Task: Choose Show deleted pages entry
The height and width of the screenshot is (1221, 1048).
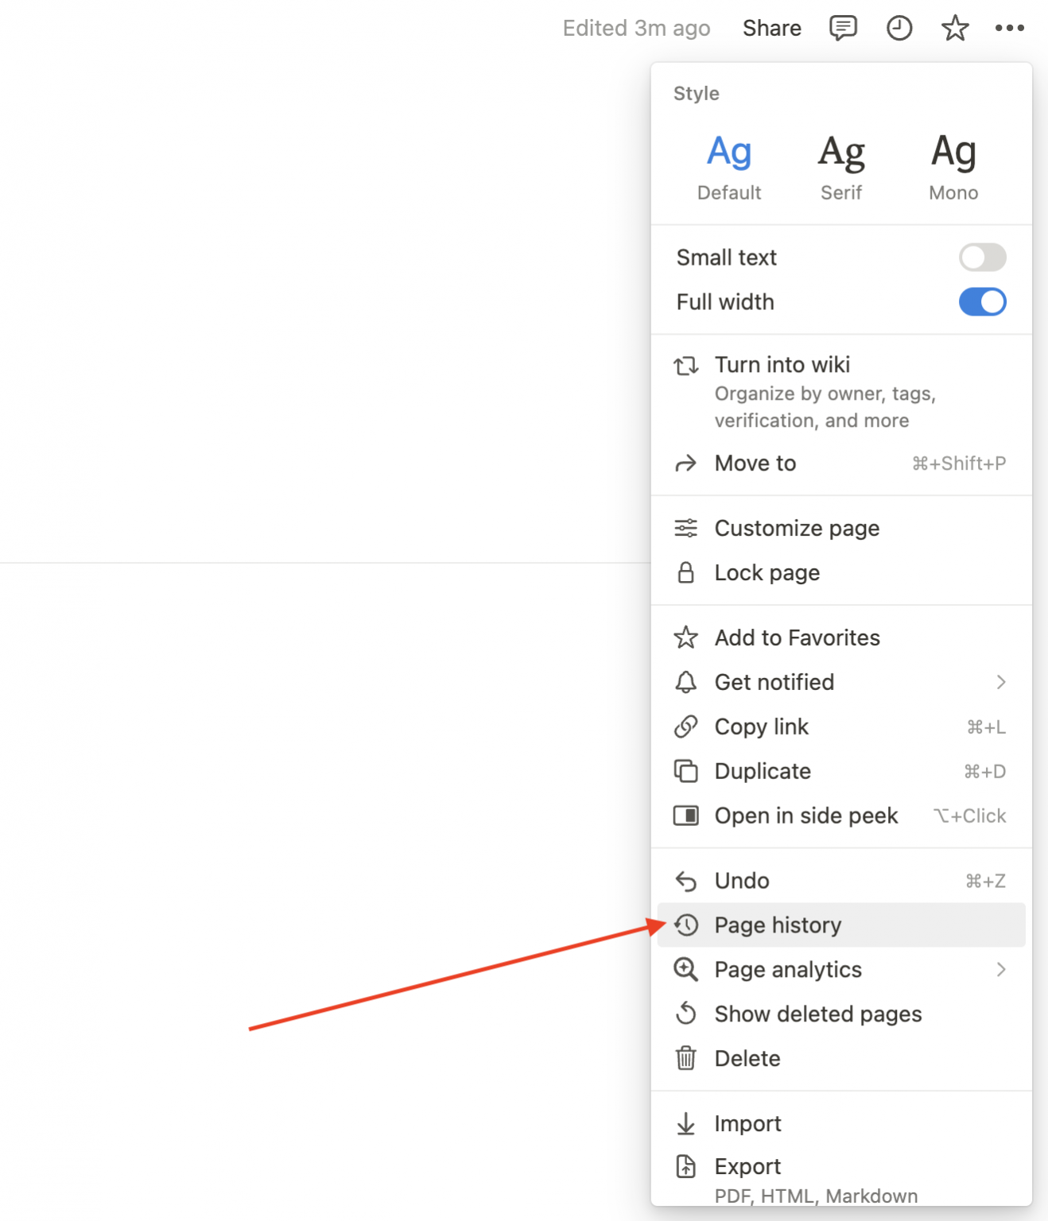Action: point(841,1014)
